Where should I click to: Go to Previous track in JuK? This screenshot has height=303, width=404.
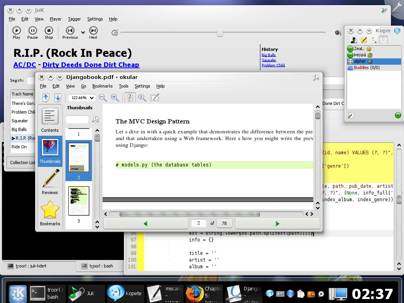[x=70, y=33]
